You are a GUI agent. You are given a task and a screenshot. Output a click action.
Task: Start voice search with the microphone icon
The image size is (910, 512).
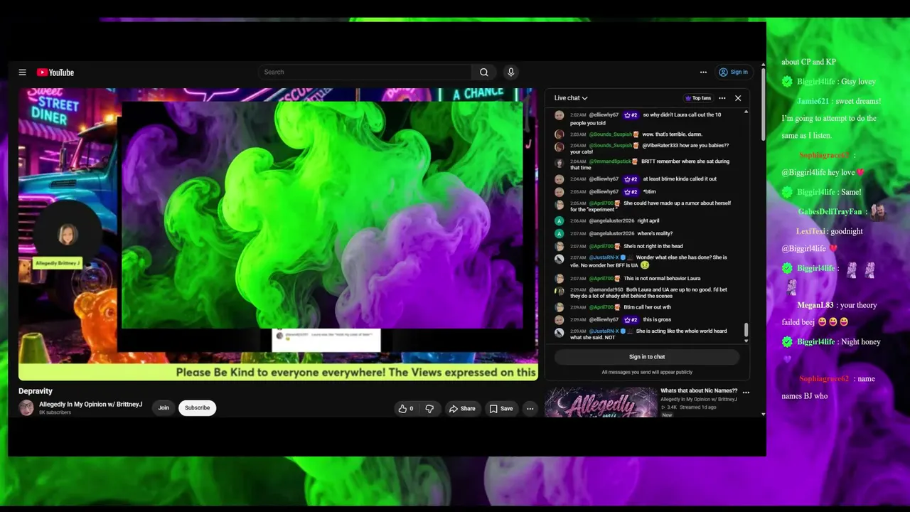coord(510,72)
